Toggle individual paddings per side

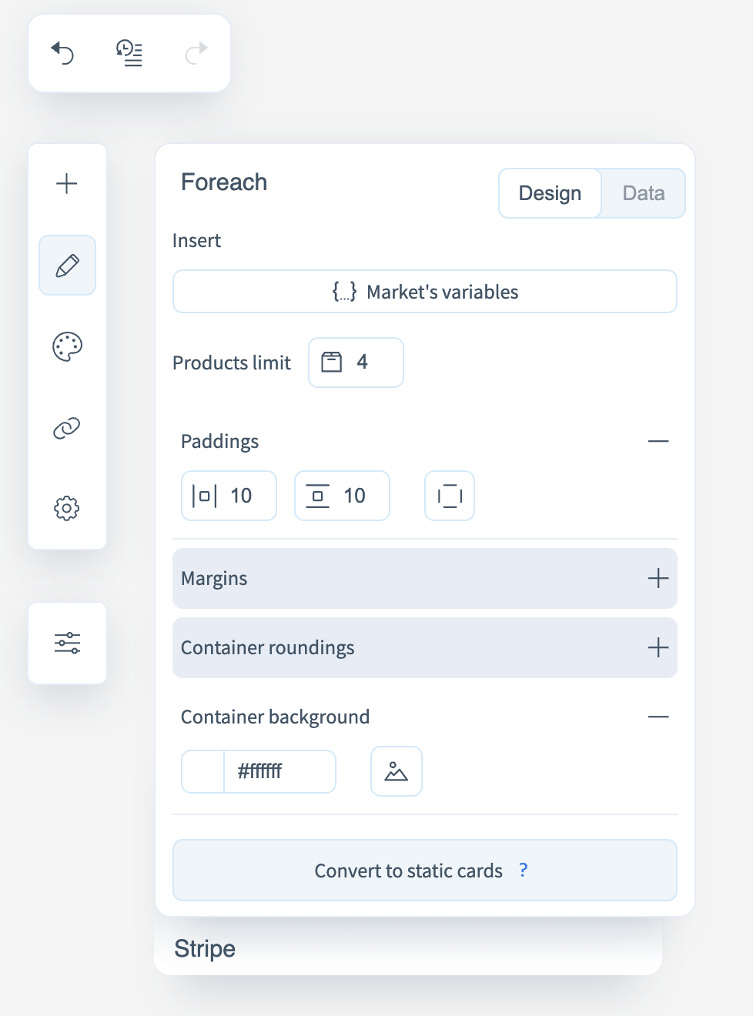click(x=450, y=496)
